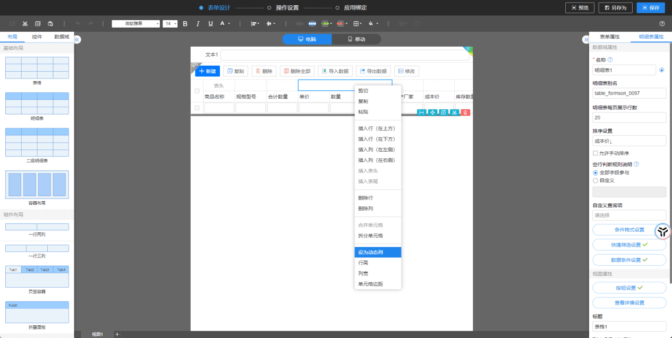Select the 二级明细表 layout thumbnail
The height and width of the screenshot is (338, 672).
tap(37, 142)
